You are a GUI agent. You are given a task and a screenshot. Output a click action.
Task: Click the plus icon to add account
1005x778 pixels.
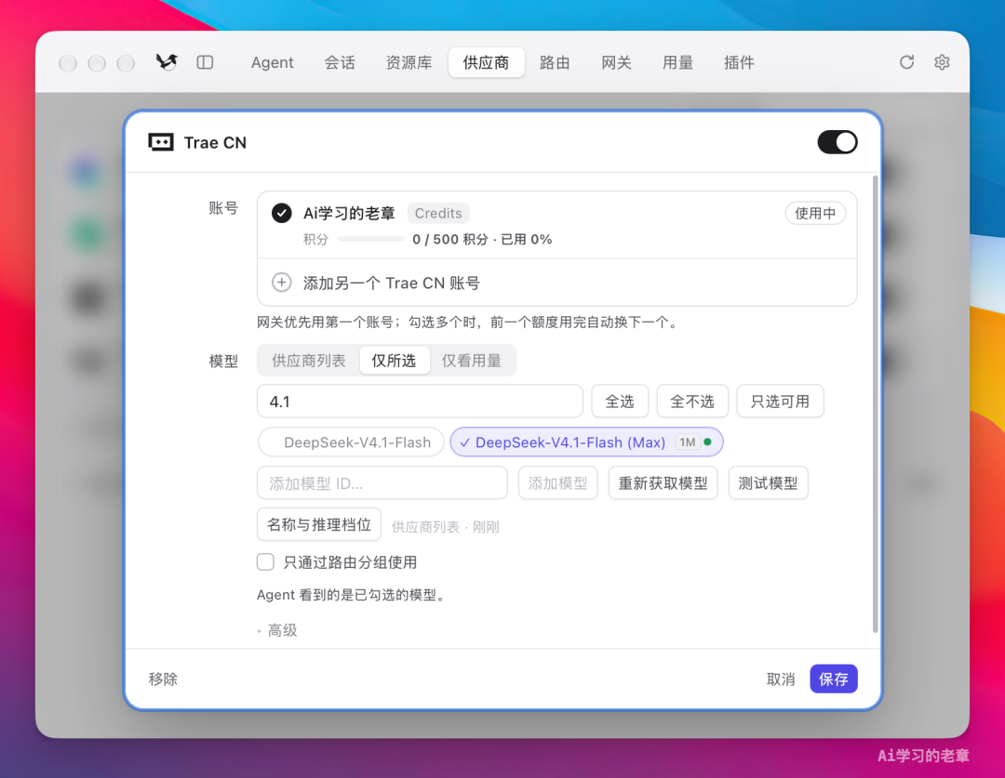281,283
